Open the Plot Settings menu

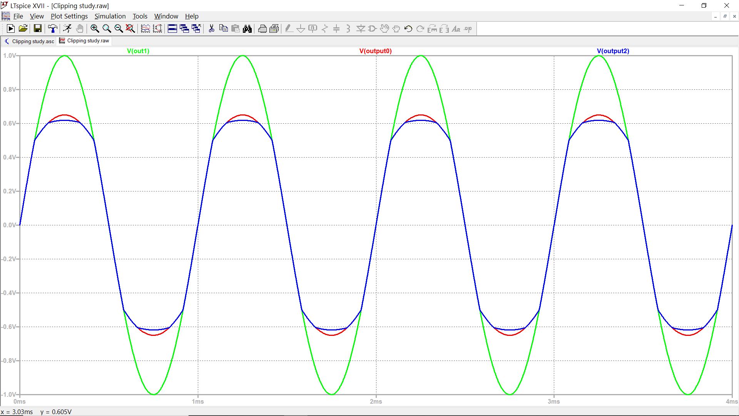coord(69,16)
